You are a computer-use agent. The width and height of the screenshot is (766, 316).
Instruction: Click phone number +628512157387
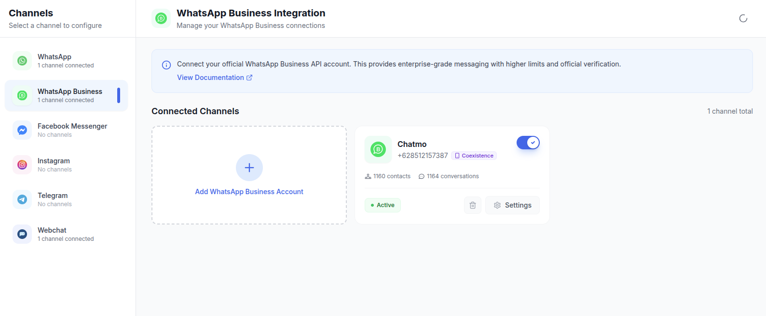click(x=423, y=156)
